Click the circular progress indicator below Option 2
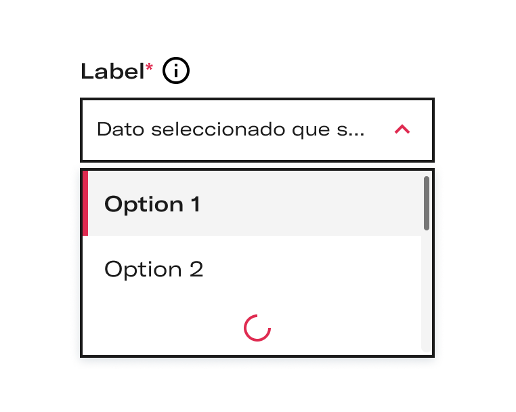This screenshot has width=516, height=412. (257, 328)
